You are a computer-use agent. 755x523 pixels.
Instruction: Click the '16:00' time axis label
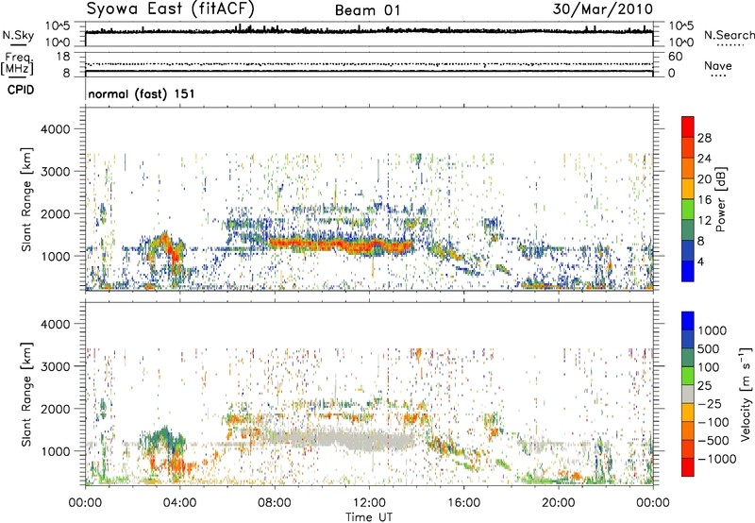[463, 503]
